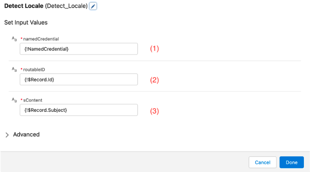Click the red (1) annotation marker
310x172 pixels.
pos(155,49)
